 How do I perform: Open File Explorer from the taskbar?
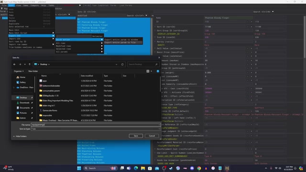[x=143, y=168]
